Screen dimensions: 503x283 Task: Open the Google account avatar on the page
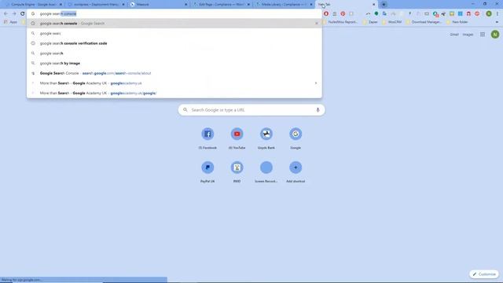pos(495,35)
